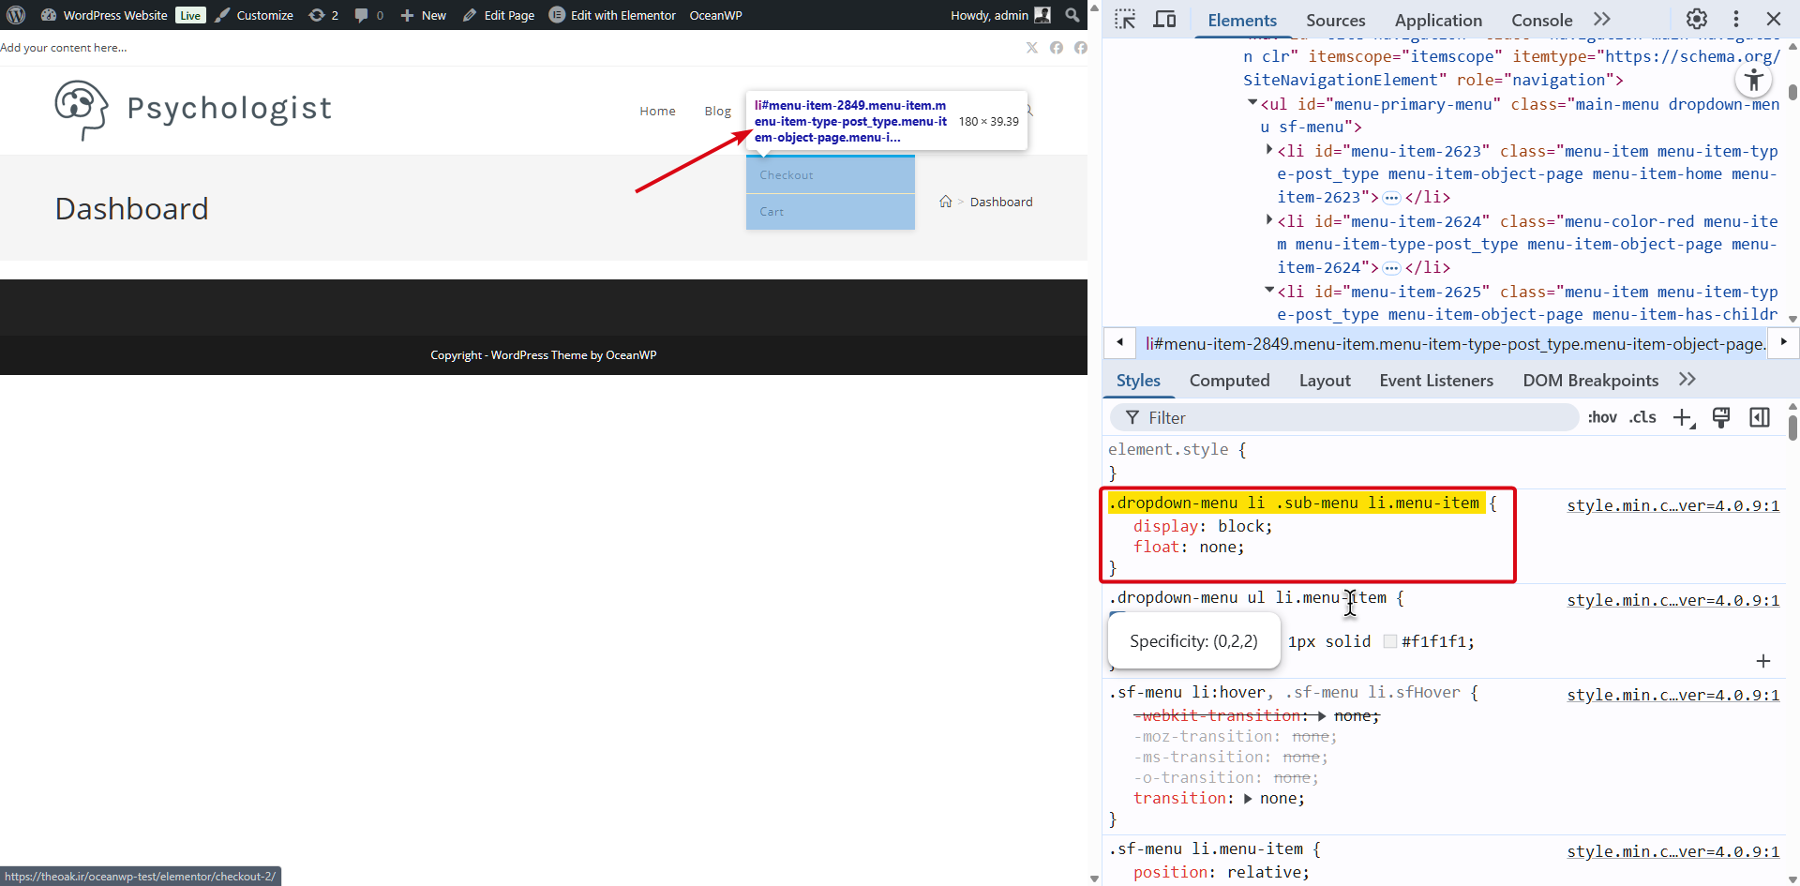This screenshot has width=1800, height=886.
Task: Expand the li#menu-item-2624 node
Action: pyautogui.click(x=1269, y=220)
